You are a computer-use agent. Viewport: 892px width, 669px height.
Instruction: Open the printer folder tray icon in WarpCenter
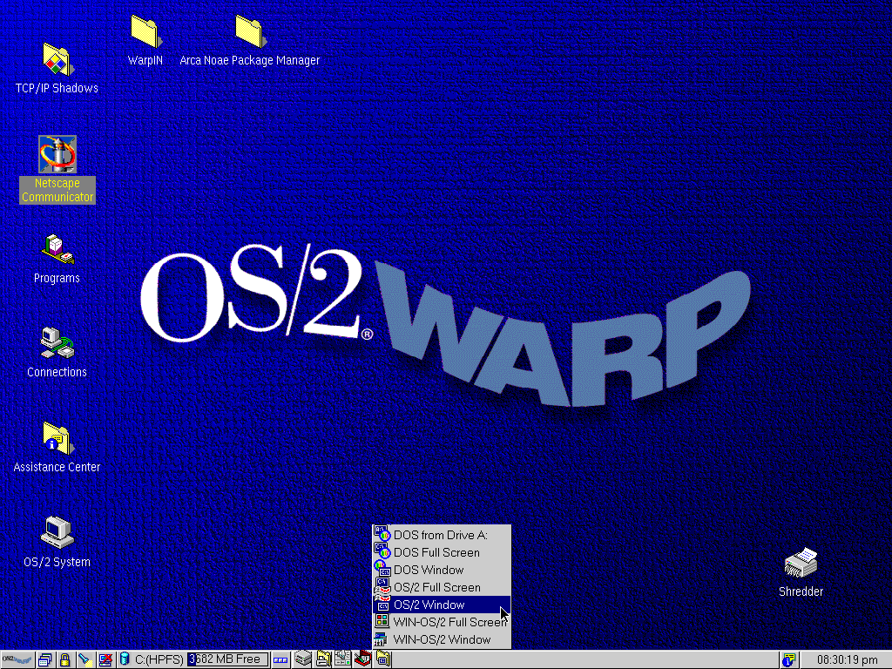[323, 660]
